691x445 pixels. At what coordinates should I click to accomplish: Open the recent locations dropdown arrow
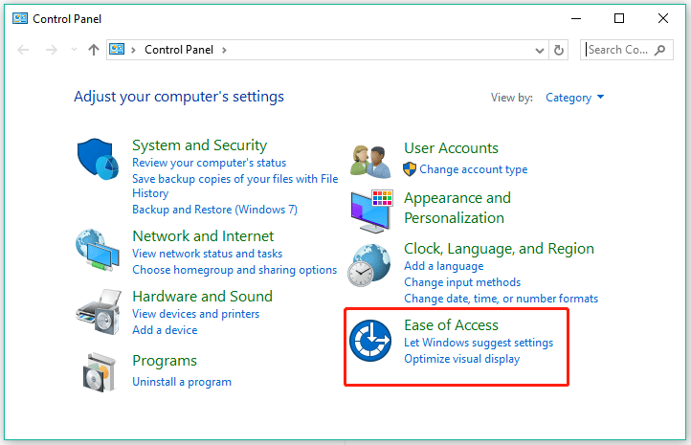point(74,50)
